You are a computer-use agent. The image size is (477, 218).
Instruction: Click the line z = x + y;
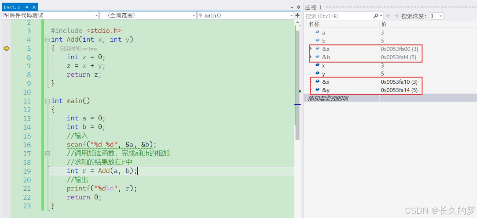pyautogui.click(x=86, y=66)
